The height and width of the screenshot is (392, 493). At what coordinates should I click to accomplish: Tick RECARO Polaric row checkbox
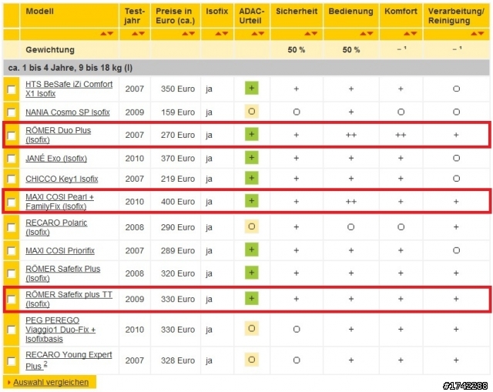pyautogui.click(x=12, y=228)
